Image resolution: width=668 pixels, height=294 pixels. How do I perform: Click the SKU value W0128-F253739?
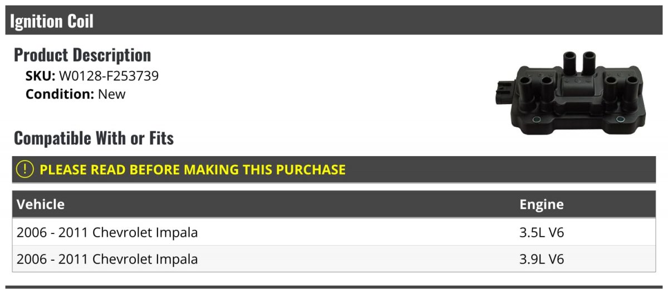pos(109,76)
